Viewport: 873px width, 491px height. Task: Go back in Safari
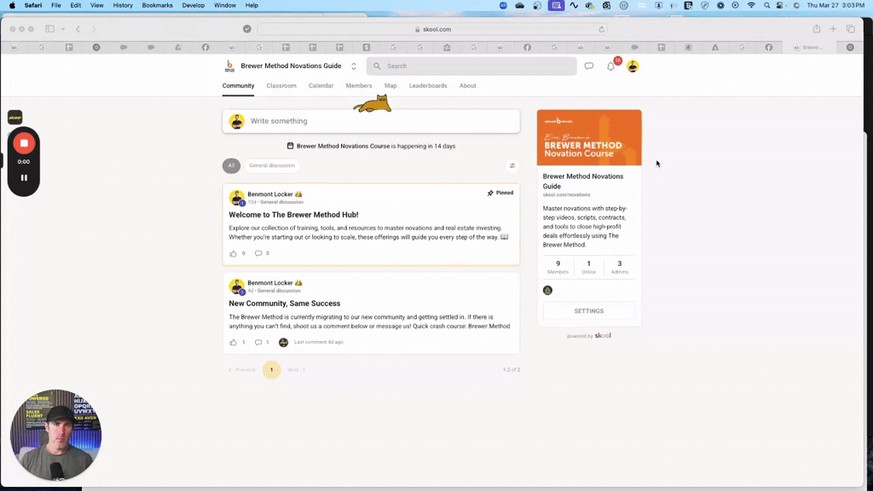[x=78, y=29]
